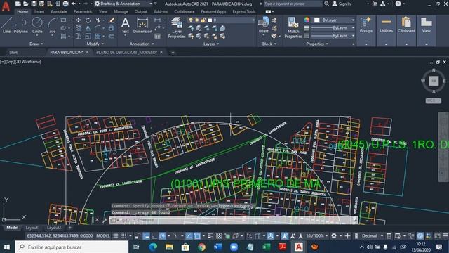Click the Undo arrow
The height and width of the screenshot is (253, 449).
click(x=74, y=4)
